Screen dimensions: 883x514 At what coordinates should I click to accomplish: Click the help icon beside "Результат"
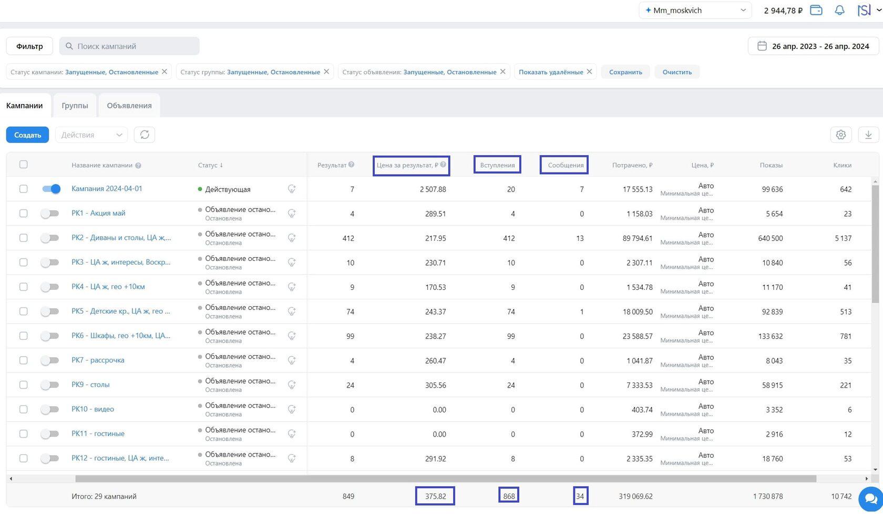point(351,165)
